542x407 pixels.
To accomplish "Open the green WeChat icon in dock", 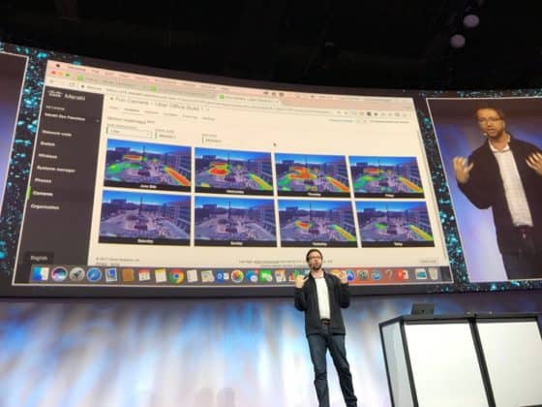I will 266,276.
